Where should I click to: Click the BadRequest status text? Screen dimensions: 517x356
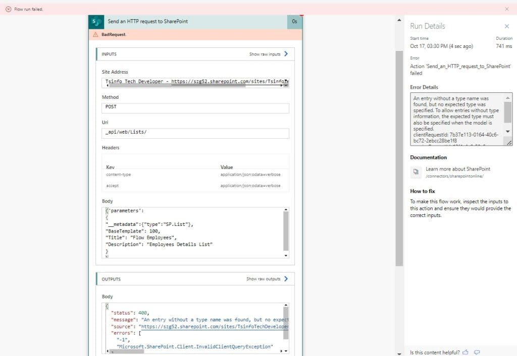click(114, 35)
